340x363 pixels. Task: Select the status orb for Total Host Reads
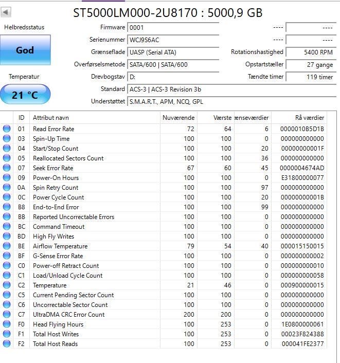point(7,343)
